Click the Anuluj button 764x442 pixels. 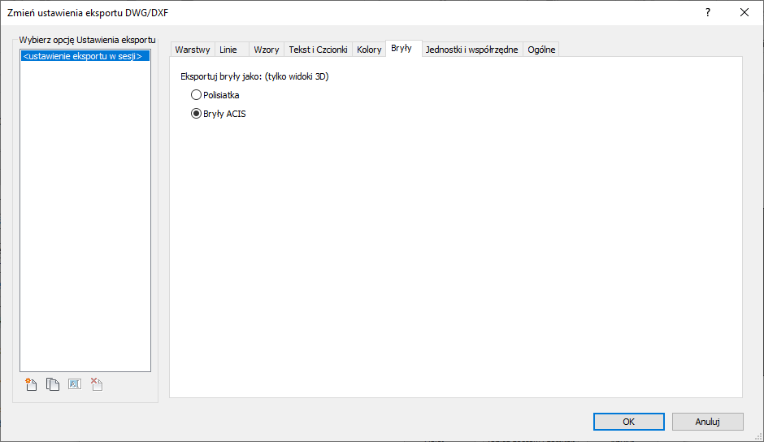pos(707,422)
